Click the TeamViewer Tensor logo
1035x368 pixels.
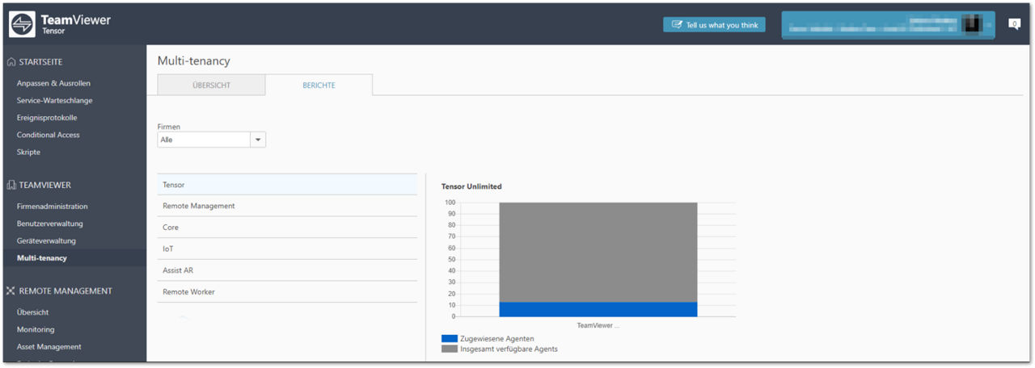tap(60, 24)
